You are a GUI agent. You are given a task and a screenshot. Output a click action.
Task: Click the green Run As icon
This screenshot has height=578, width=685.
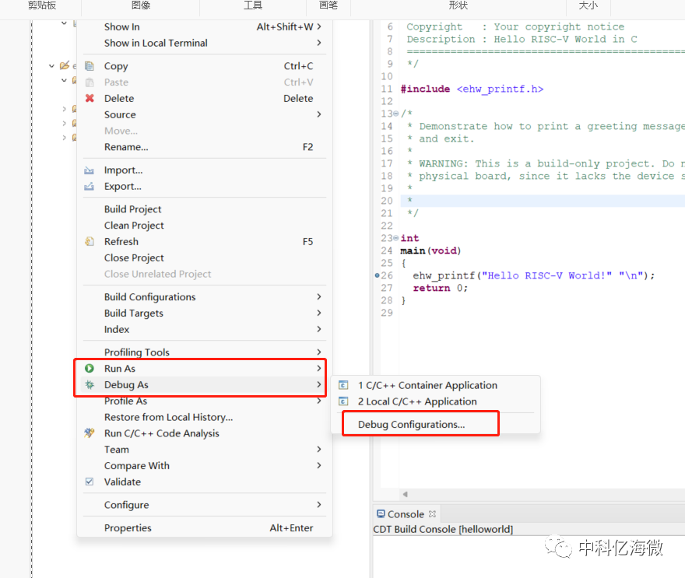pos(90,369)
